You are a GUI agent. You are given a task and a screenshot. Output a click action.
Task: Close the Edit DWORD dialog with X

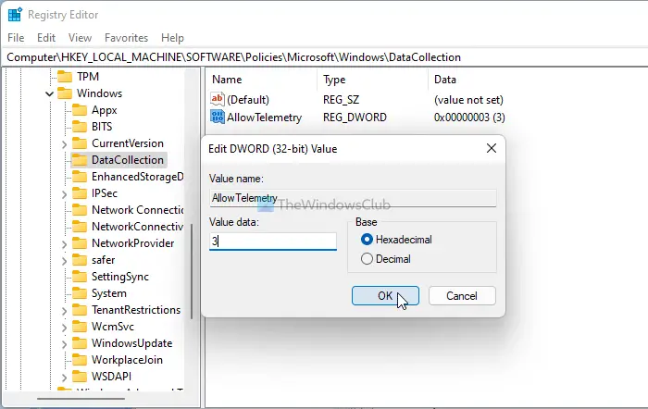(x=491, y=148)
